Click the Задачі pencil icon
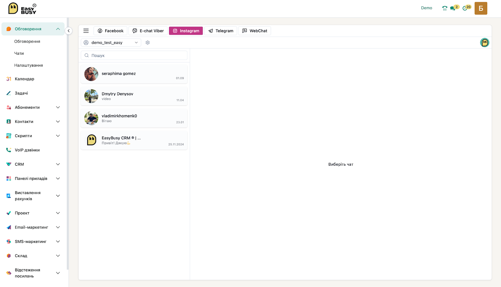 pyautogui.click(x=9, y=93)
